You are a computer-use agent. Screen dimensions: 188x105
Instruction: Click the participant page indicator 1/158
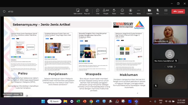(170, 67)
